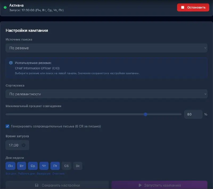The width and height of the screenshot is (213, 189).
Task: Enable the Сб weekday button
Action: pos(66,166)
